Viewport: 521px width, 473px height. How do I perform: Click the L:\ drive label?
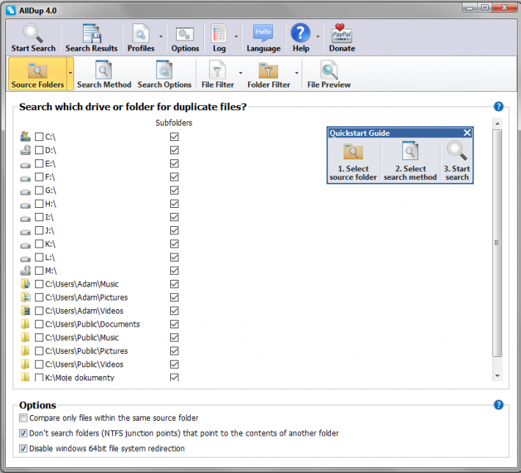tap(50, 257)
